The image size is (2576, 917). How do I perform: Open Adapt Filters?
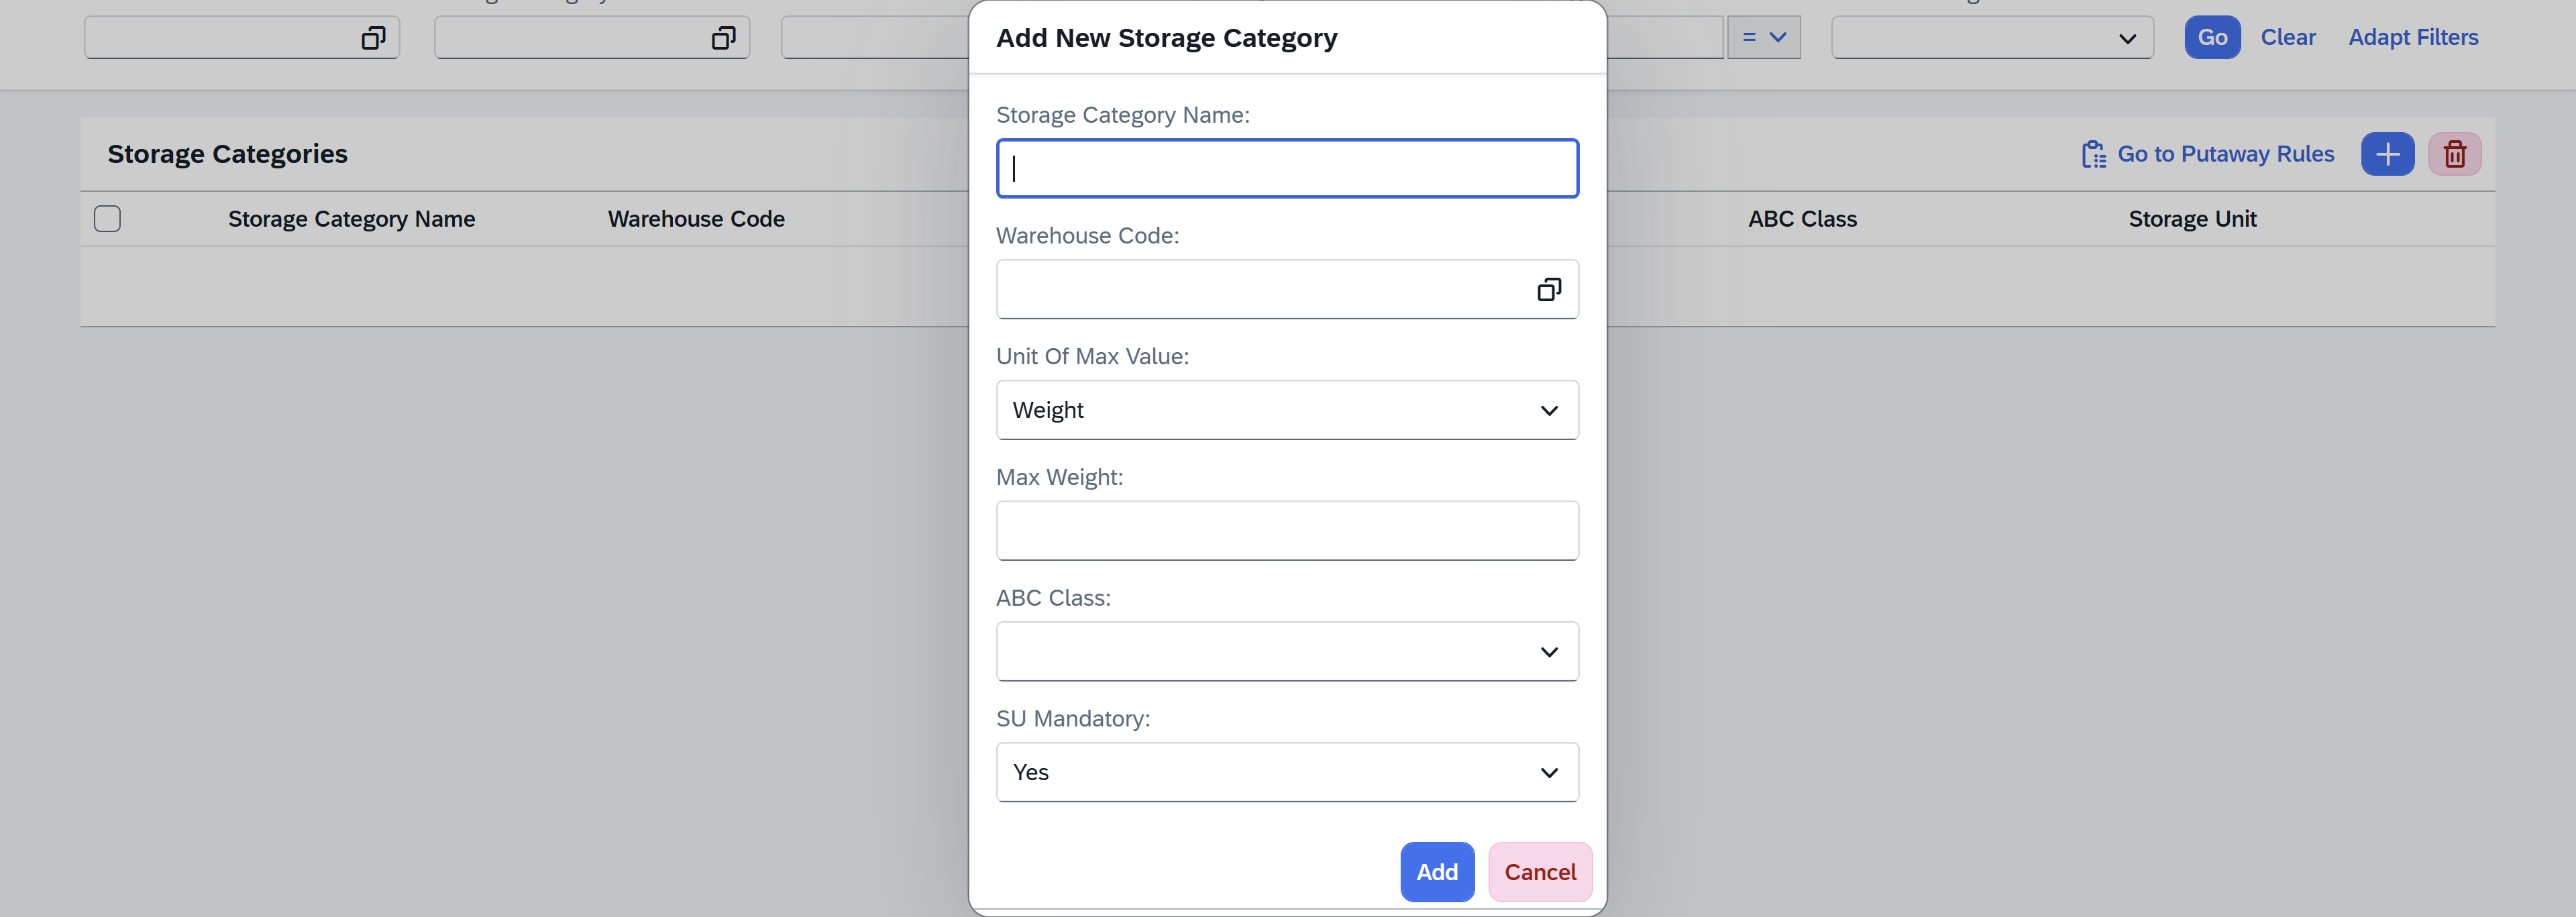click(x=2412, y=38)
